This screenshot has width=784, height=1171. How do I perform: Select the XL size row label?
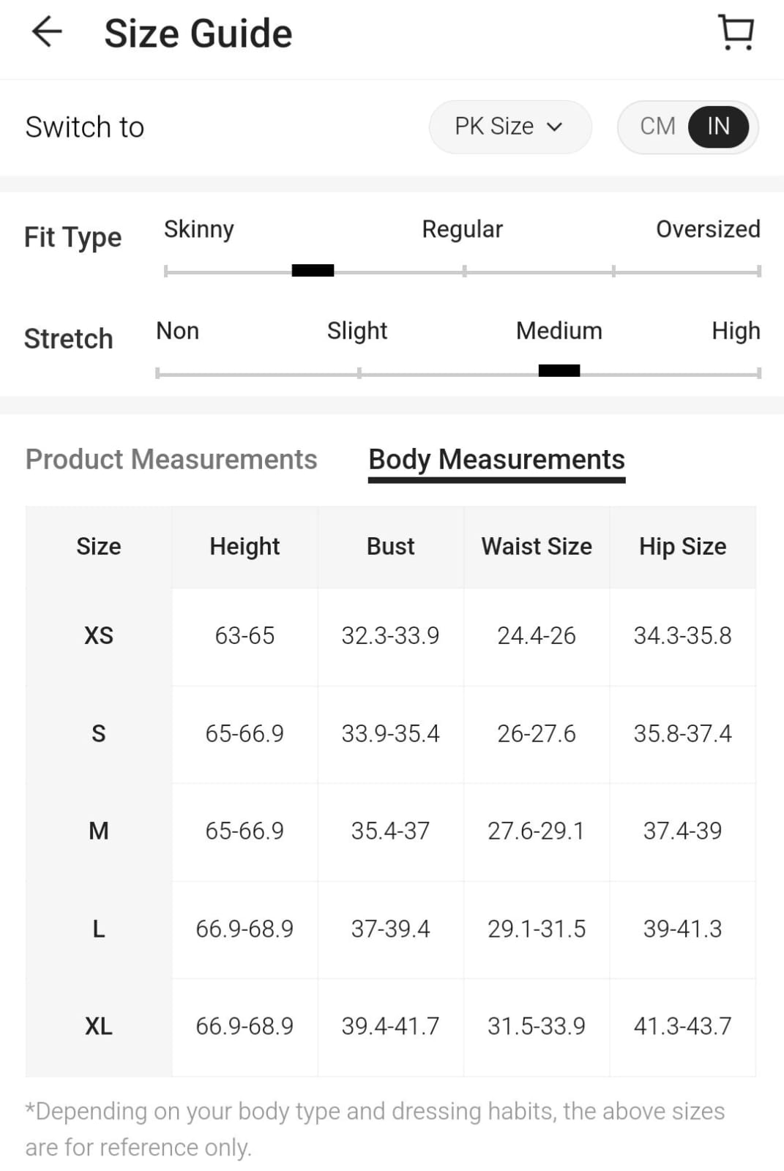pos(99,1026)
